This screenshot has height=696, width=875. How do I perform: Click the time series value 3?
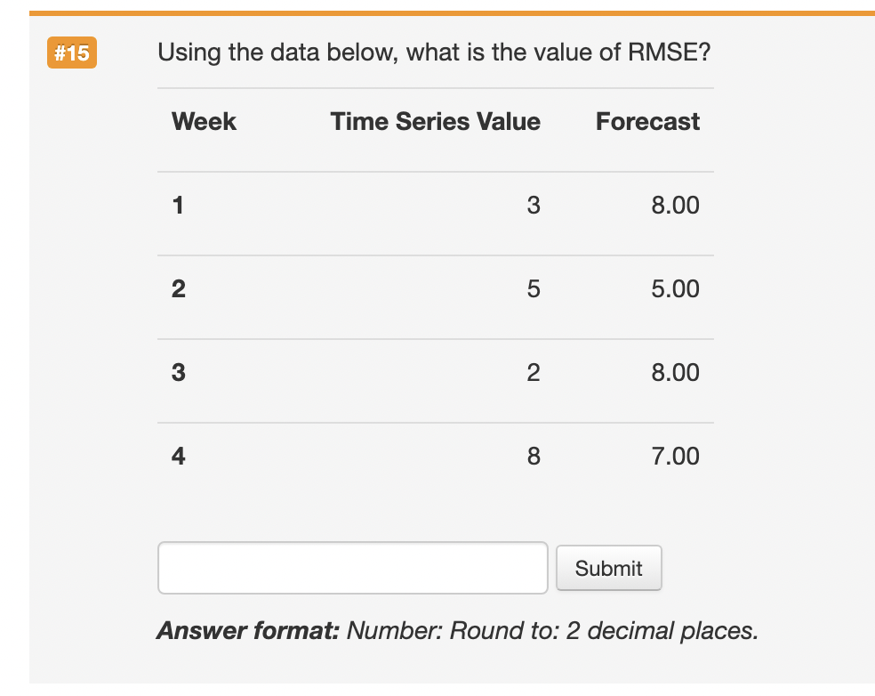point(534,206)
